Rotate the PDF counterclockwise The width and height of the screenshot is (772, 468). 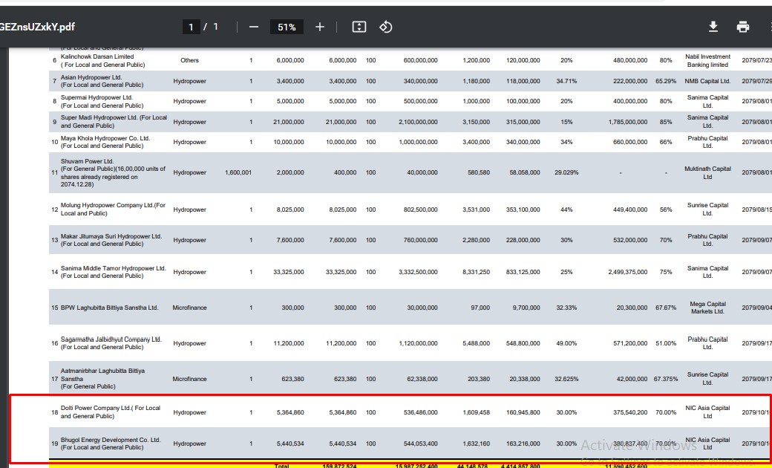[x=385, y=27]
